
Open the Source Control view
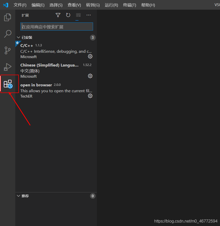(x=7, y=50)
